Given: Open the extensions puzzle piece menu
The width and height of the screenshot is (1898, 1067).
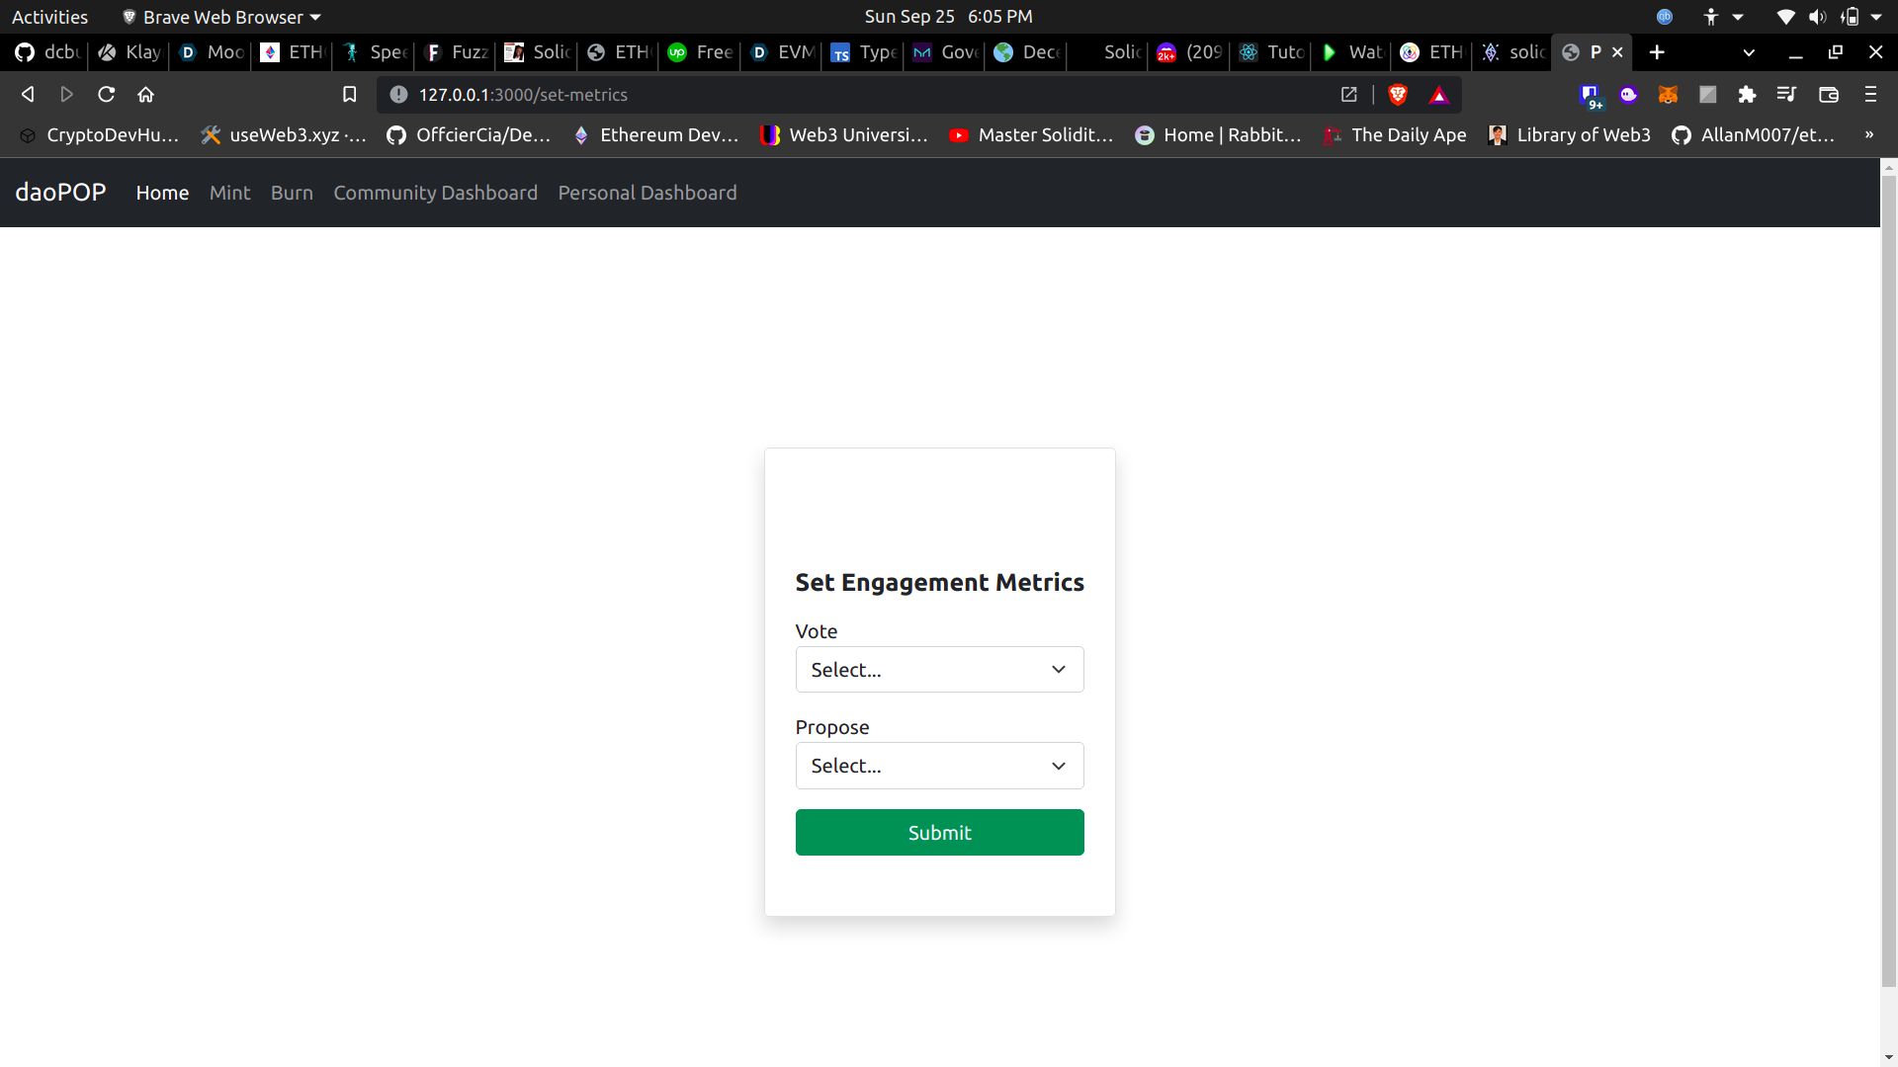Looking at the screenshot, I should pos(1747,94).
